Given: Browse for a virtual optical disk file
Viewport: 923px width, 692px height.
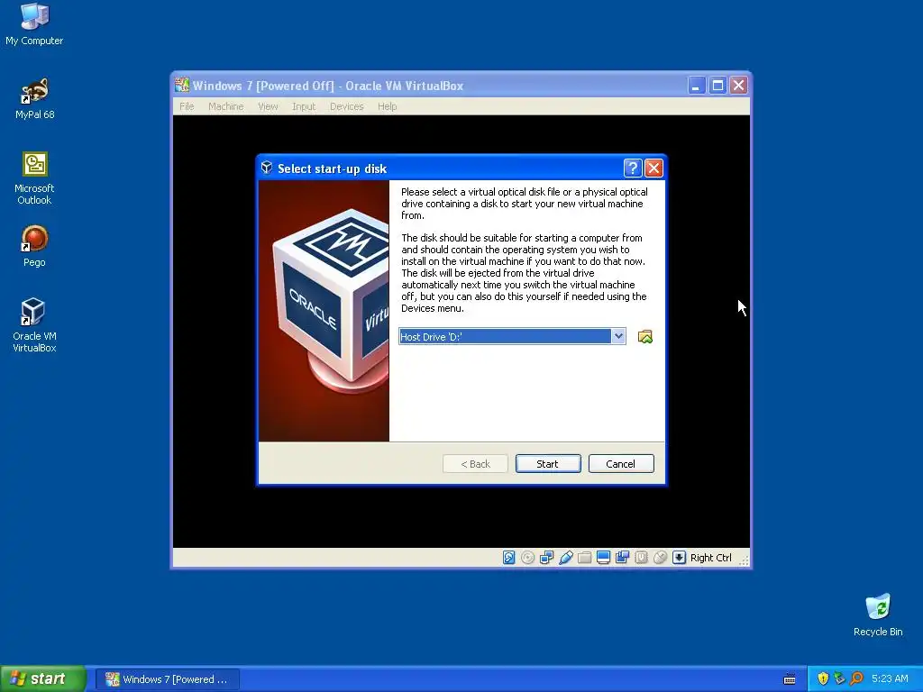Looking at the screenshot, I should click(x=645, y=337).
